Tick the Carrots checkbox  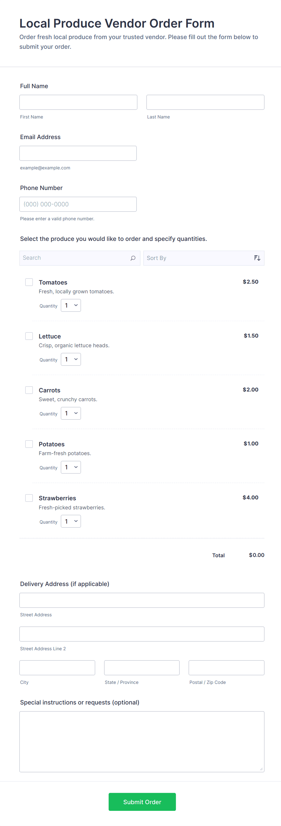pyautogui.click(x=29, y=390)
